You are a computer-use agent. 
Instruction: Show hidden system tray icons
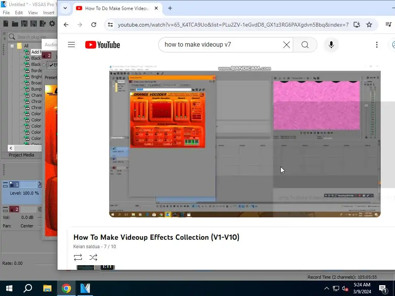(326, 288)
